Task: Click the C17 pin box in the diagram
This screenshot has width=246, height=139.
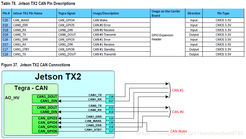Action: [110, 131]
